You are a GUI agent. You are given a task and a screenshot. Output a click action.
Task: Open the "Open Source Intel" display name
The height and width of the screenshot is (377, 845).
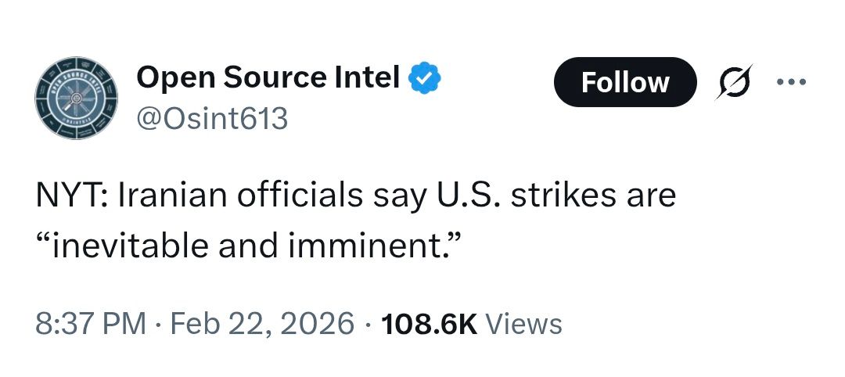point(268,77)
